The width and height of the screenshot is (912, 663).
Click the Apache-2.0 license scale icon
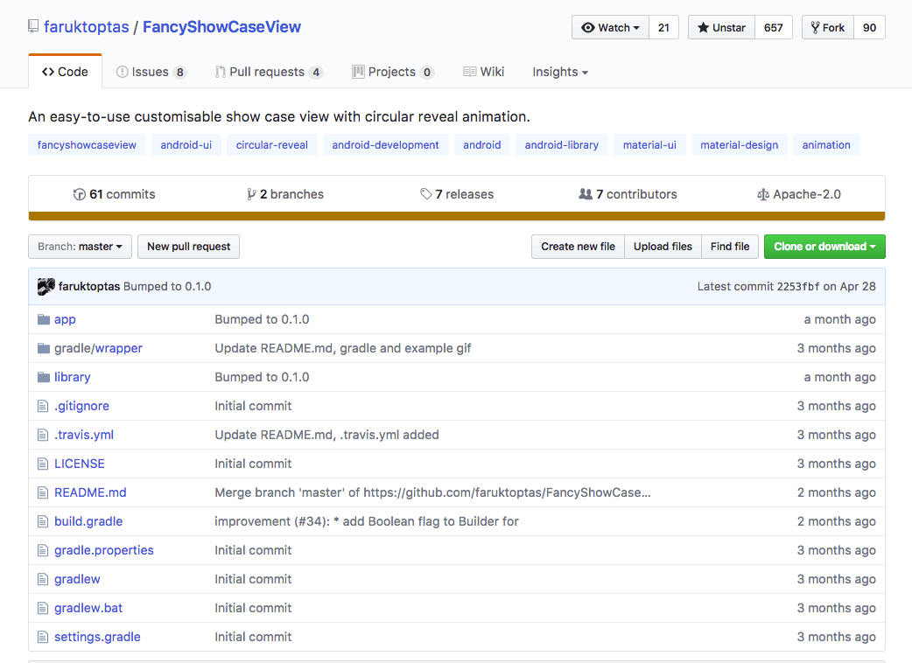coord(763,194)
